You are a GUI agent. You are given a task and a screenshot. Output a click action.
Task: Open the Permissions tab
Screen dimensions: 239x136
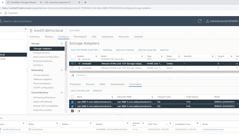pyautogui.click(x=80, y=37)
